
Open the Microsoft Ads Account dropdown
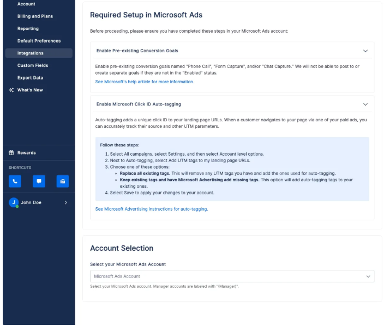pos(232,276)
